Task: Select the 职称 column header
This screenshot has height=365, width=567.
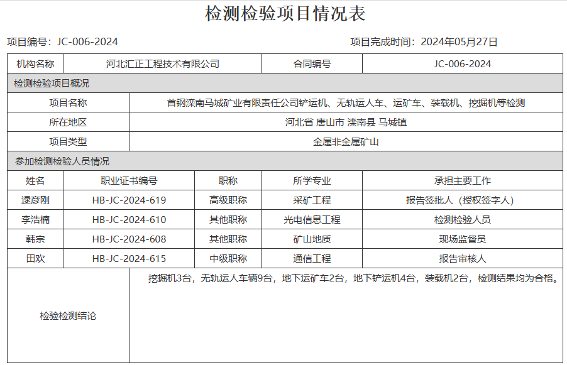Action: [228, 181]
